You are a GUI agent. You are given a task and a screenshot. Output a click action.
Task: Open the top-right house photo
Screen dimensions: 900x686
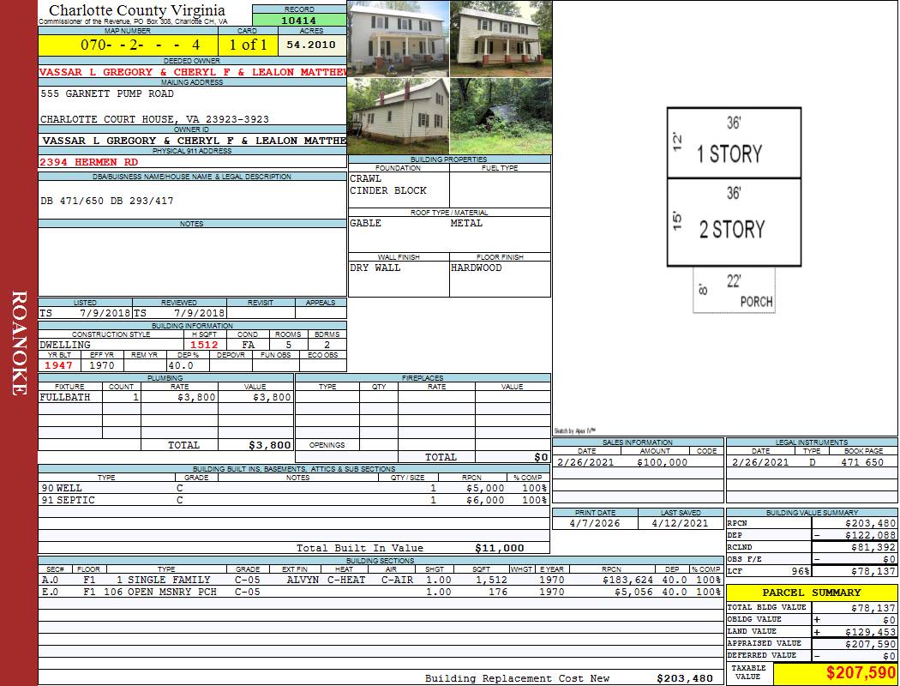[501, 39]
